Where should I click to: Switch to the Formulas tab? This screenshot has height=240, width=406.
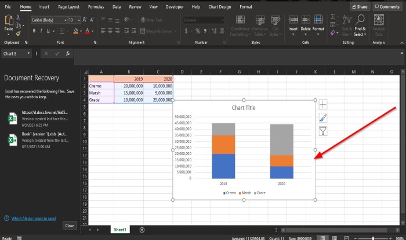pos(96,7)
